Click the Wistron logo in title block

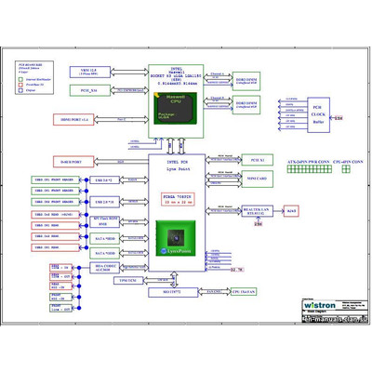pos(320,305)
